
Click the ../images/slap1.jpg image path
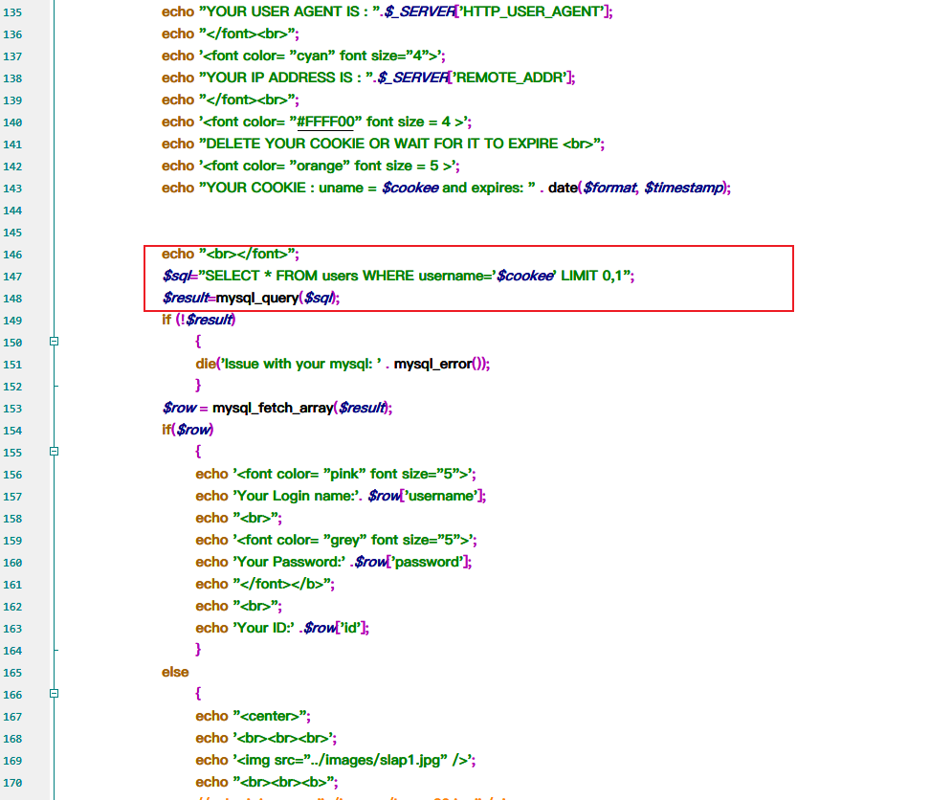[x=383, y=761]
